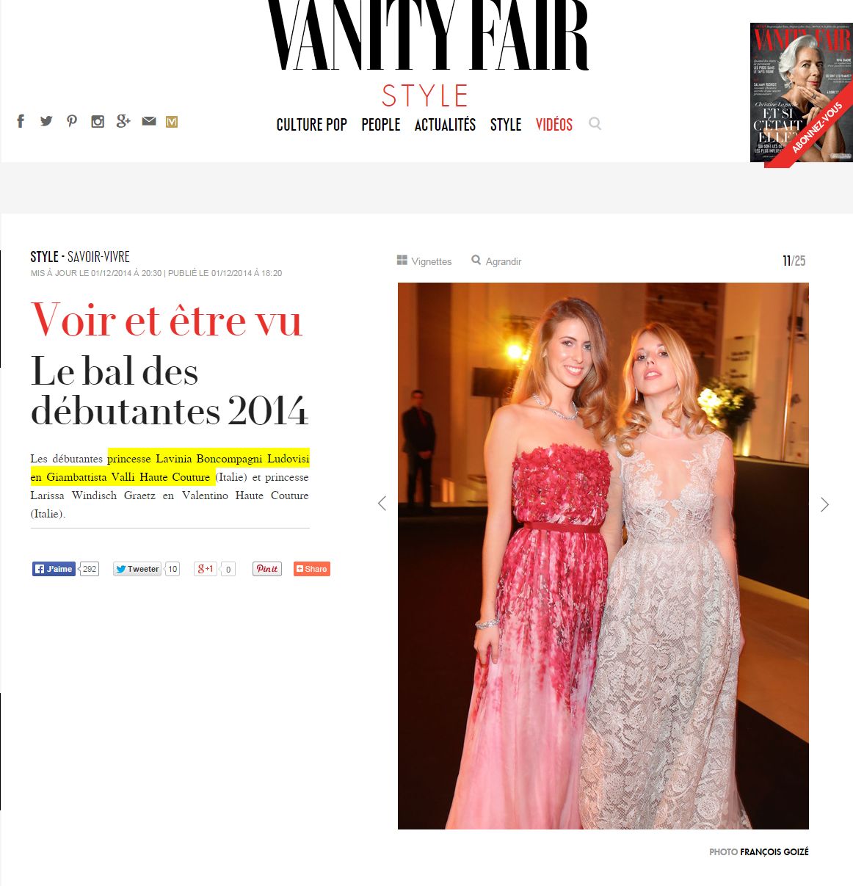Viewport: 853px width, 886px height.
Task: Click the Facebook J'aime button
Action: click(x=54, y=569)
